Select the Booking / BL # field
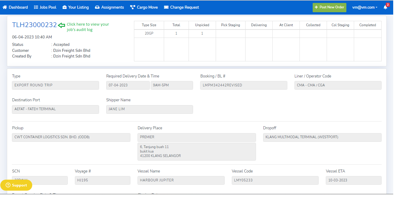 pyautogui.click(x=243, y=85)
